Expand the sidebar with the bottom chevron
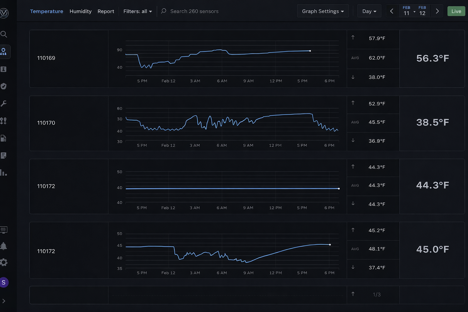 [x=4, y=301]
